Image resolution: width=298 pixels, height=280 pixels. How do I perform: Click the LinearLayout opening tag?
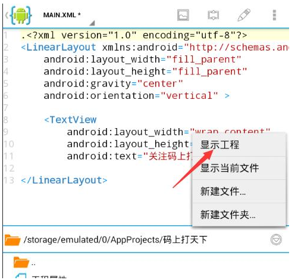58,48
